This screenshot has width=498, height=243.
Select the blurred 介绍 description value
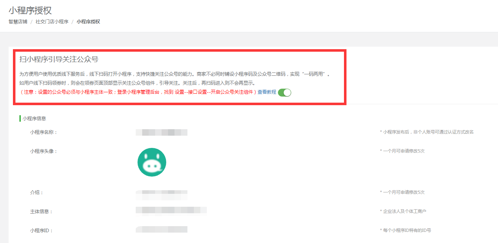162,195
